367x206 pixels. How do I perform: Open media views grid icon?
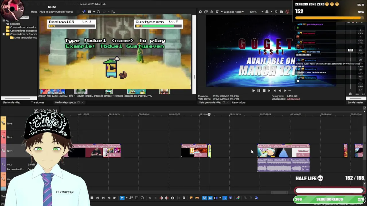coord(89,12)
